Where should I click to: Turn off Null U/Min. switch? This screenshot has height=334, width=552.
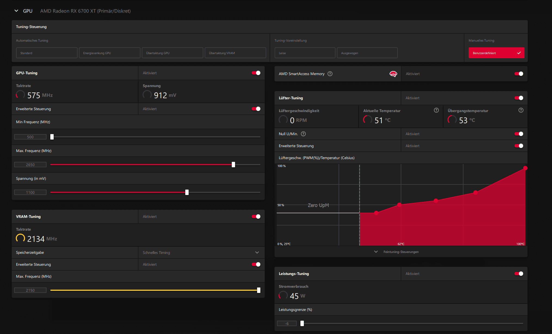point(519,134)
